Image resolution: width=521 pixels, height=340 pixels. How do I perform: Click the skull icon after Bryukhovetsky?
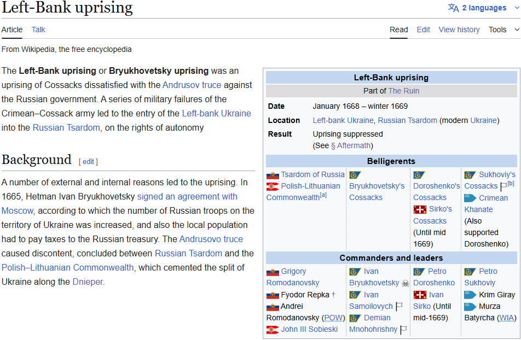point(406,283)
